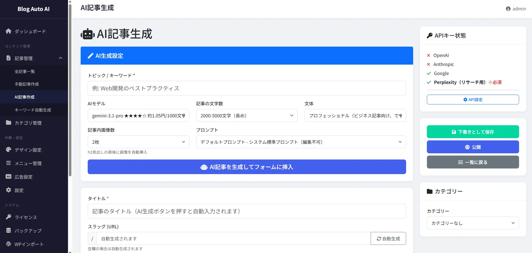Click the robot icon beside AI記事生成 heading
This screenshot has width=532, height=253.
click(87, 34)
